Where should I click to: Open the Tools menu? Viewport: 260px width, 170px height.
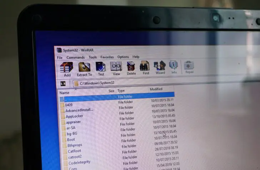click(x=92, y=57)
